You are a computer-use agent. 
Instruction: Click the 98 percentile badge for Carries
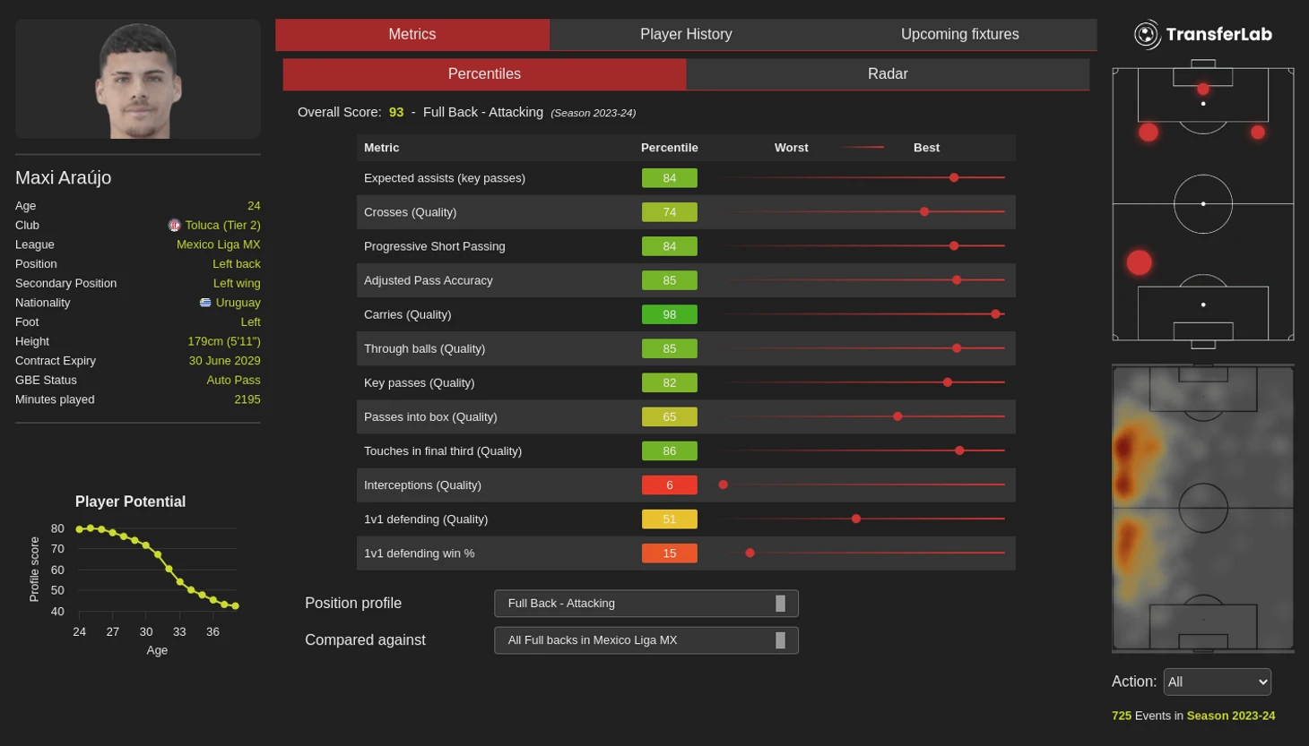[669, 314]
